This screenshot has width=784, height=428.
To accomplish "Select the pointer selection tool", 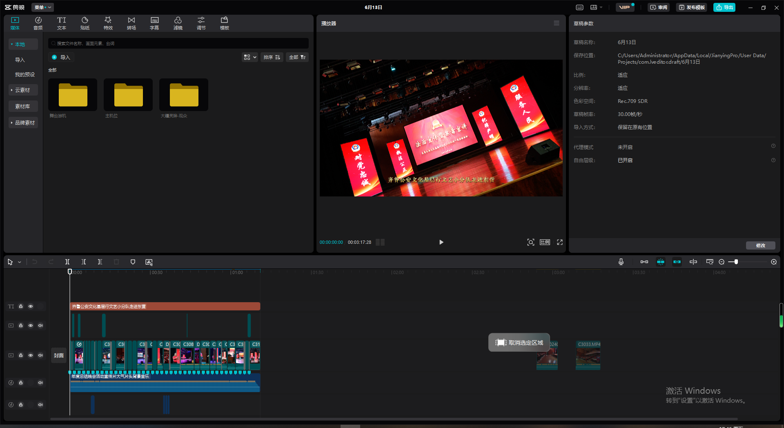I will (x=10, y=262).
